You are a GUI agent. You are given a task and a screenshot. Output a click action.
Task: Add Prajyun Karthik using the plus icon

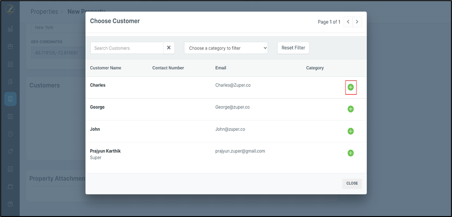coord(351,153)
